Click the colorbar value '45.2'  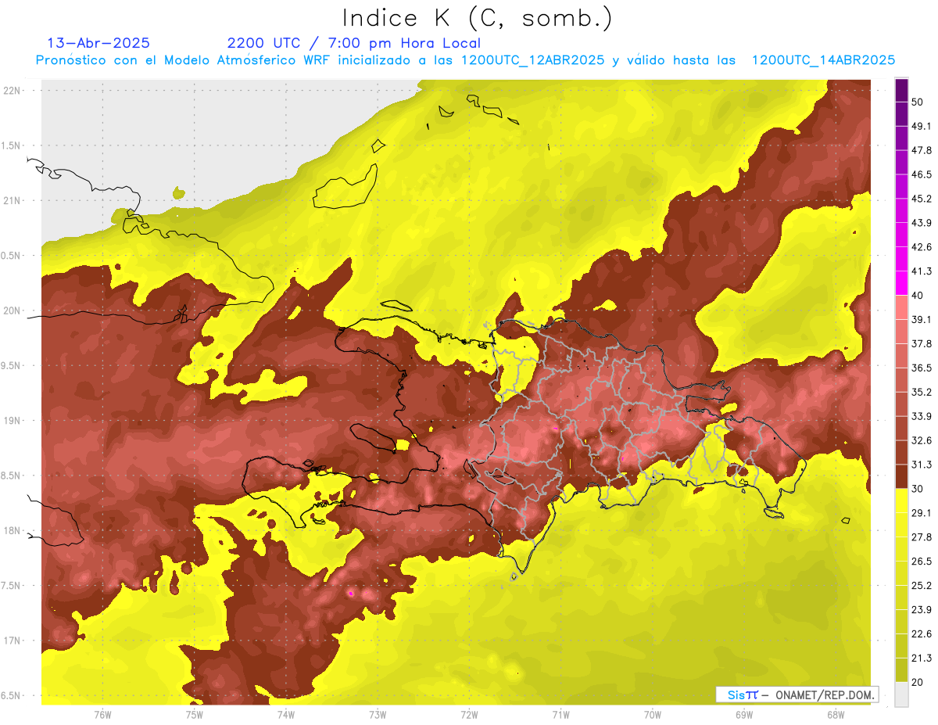click(x=922, y=199)
